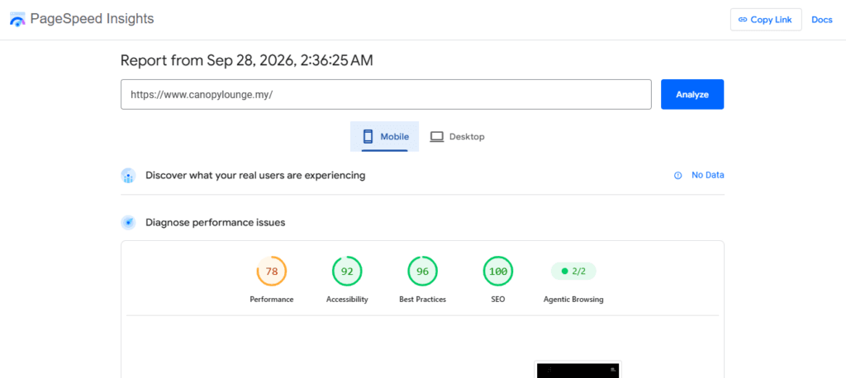This screenshot has height=378, width=846.
Task: Click the desktop monitor icon
Action: click(x=436, y=136)
